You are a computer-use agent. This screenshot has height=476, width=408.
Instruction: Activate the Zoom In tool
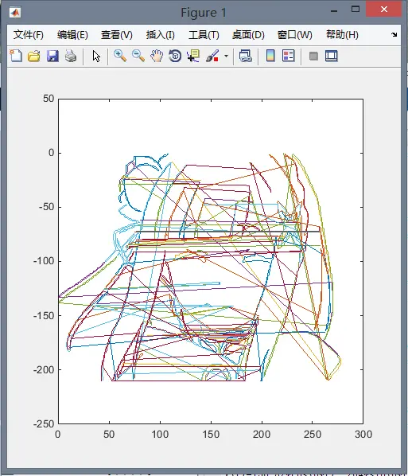point(120,57)
